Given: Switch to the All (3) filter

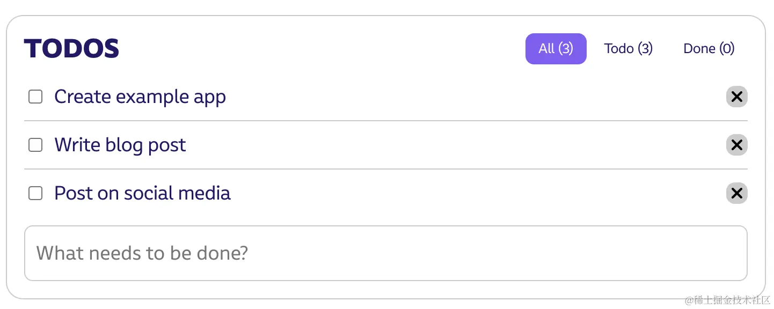Looking at the screenshot, I should pos(556,49).
